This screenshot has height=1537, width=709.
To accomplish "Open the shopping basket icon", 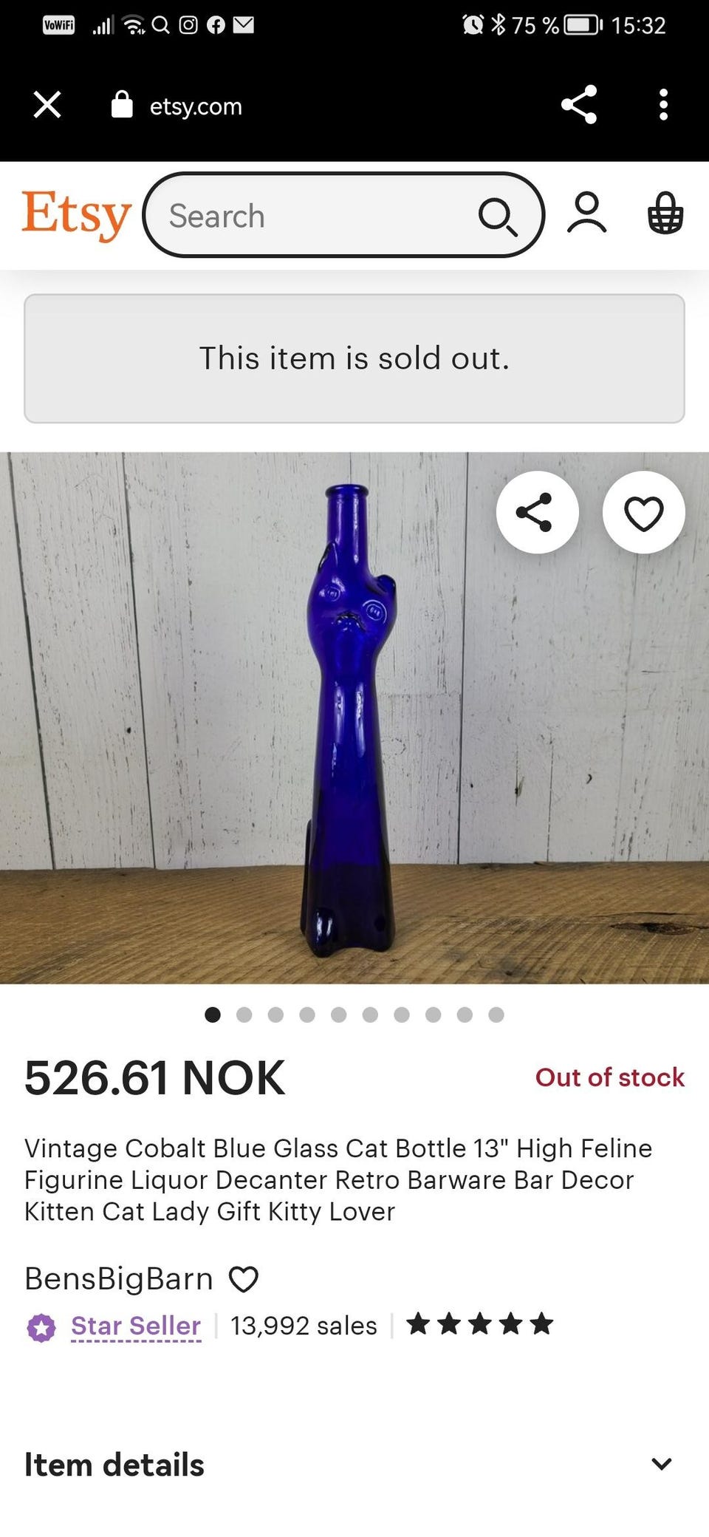I will click(x=665, y=214).
